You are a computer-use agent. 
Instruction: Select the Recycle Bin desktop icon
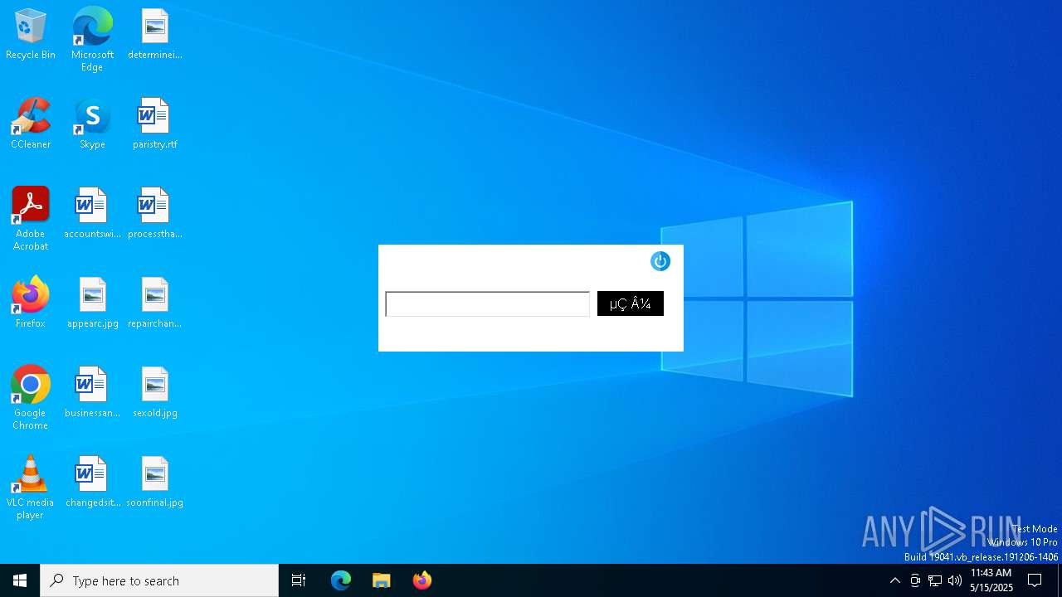point(31,35)
